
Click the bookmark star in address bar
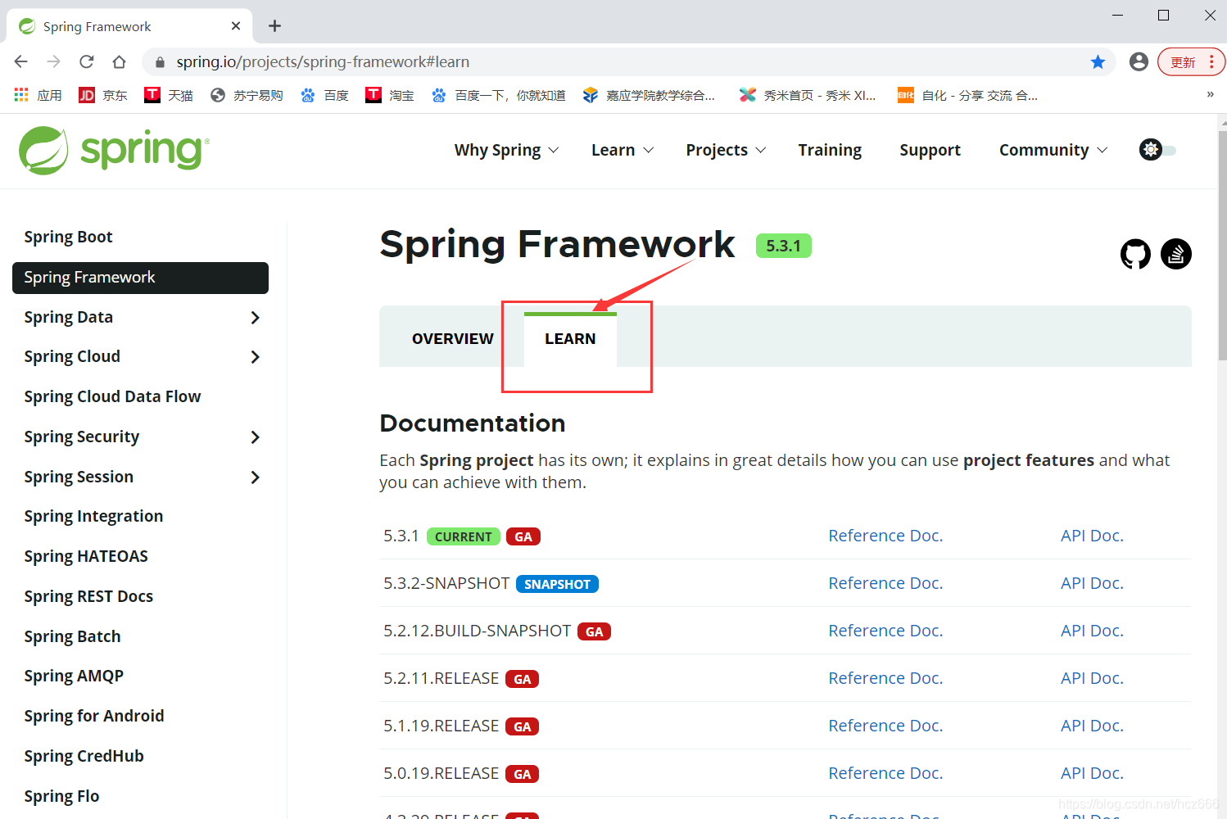click(x=1098, y=62)
